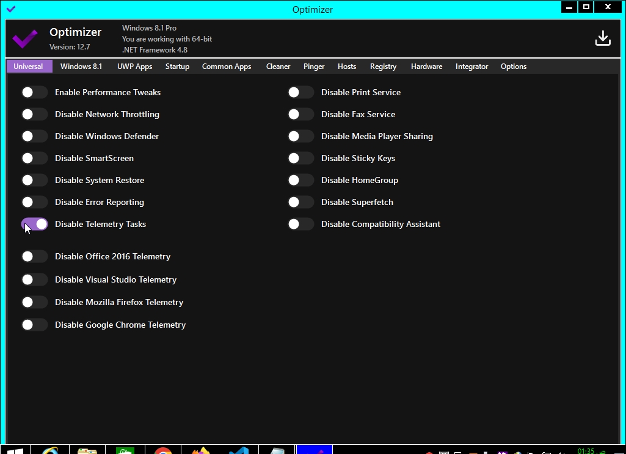The image size is (626, 454).
Task: Enable Disable Google Chrome Telemetry
Action: click(x=34, y=325)
